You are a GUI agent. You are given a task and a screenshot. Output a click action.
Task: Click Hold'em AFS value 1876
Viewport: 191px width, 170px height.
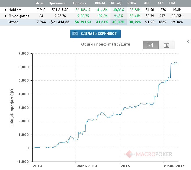point(163,10)
